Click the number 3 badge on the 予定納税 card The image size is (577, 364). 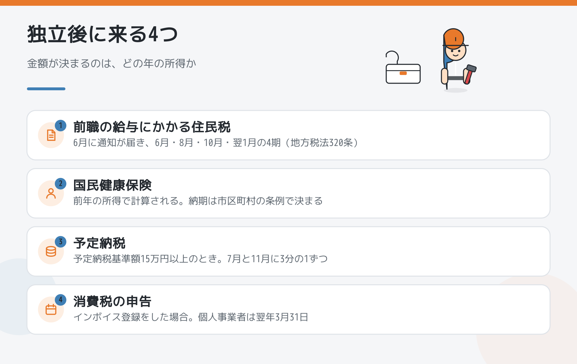pyautogui.click(x=61, y=242)
